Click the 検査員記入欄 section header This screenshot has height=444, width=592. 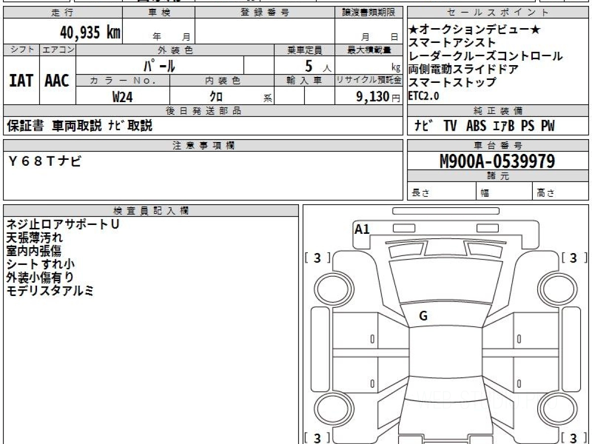click(x=150, y=211)
